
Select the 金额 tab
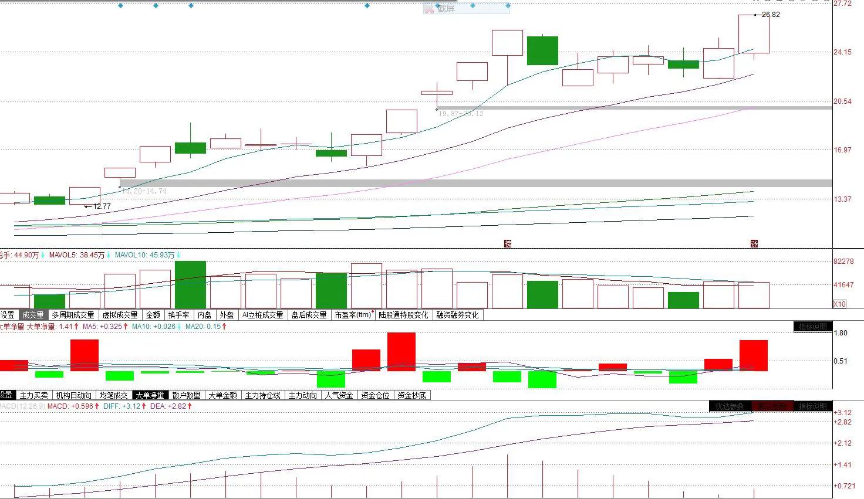pyautogui.click(x=153, y=315)
